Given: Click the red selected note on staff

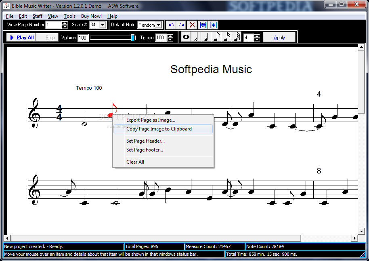Looking at the screenshot, I should (x=110, y=115).
